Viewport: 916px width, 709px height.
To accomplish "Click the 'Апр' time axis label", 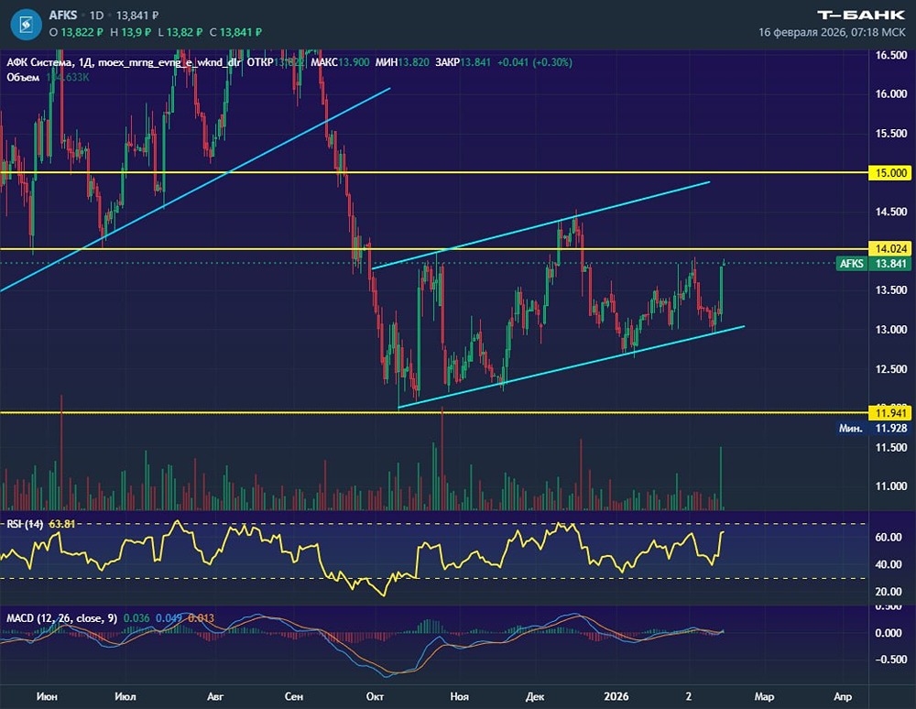I will coord(843,696).
